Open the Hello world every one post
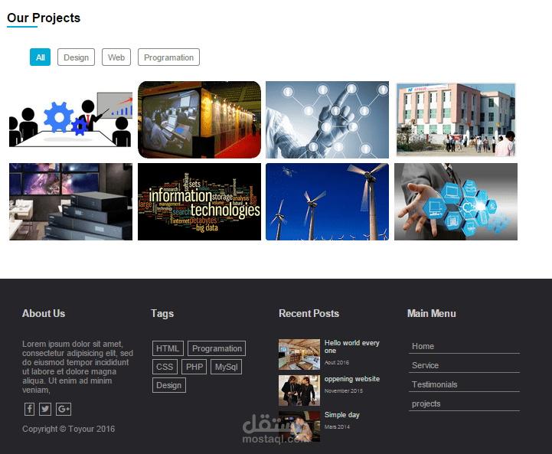552x454 pixels. pyautogui.click(x=351, y=347)
